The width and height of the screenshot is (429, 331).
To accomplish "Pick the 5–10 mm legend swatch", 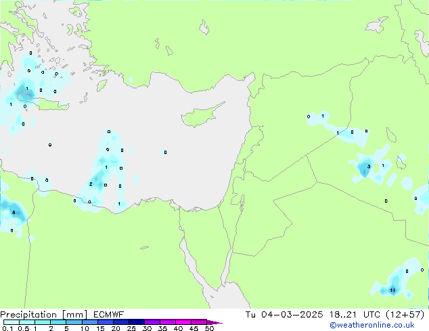I will 74,322.
